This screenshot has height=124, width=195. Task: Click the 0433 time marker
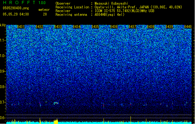pos(58,27)
